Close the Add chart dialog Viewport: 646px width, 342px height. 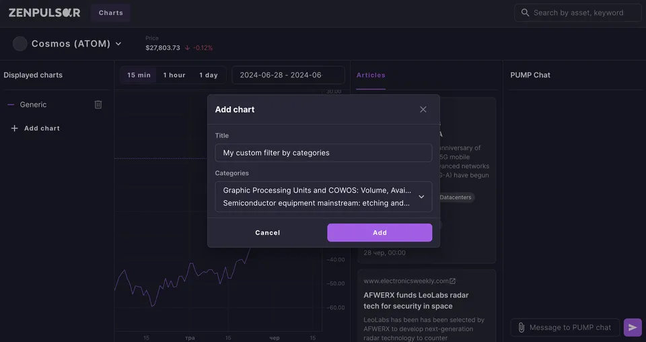pos(423,109)
